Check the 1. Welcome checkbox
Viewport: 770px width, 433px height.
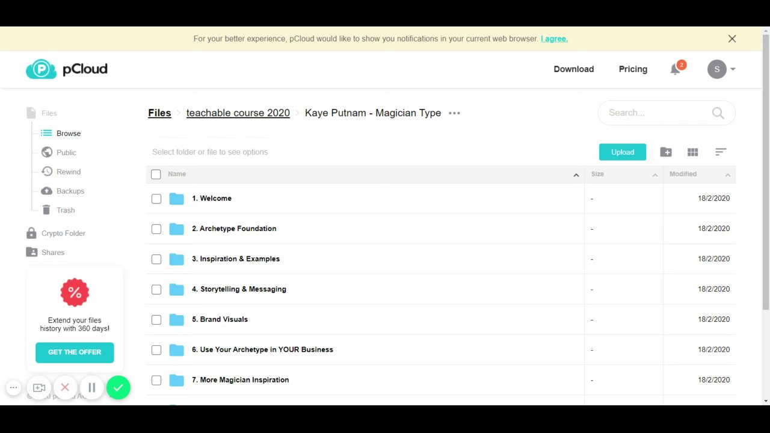pos(156,198)
